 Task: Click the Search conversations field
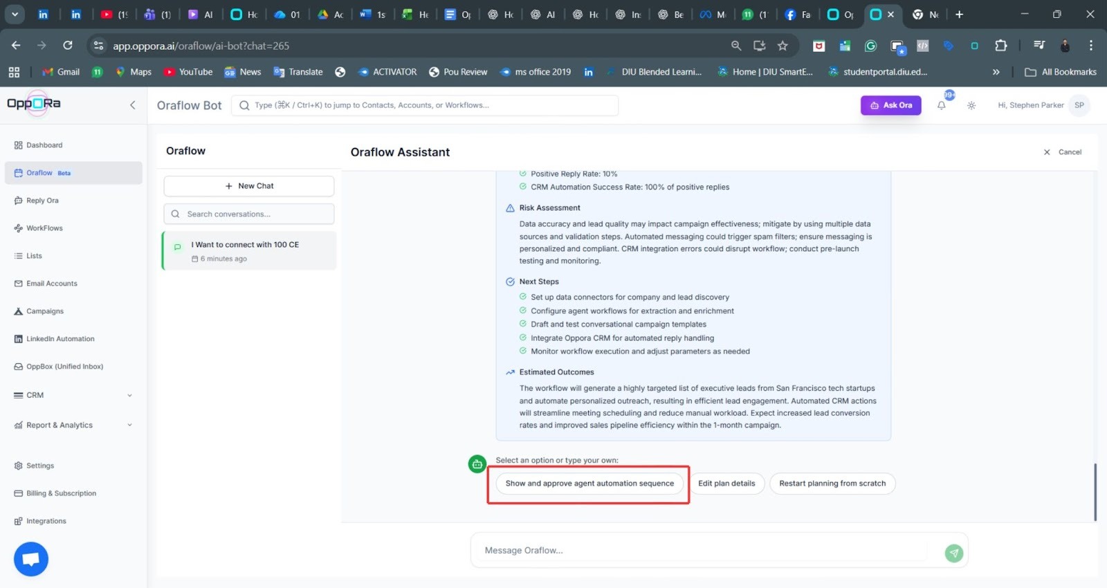[249, 214]
